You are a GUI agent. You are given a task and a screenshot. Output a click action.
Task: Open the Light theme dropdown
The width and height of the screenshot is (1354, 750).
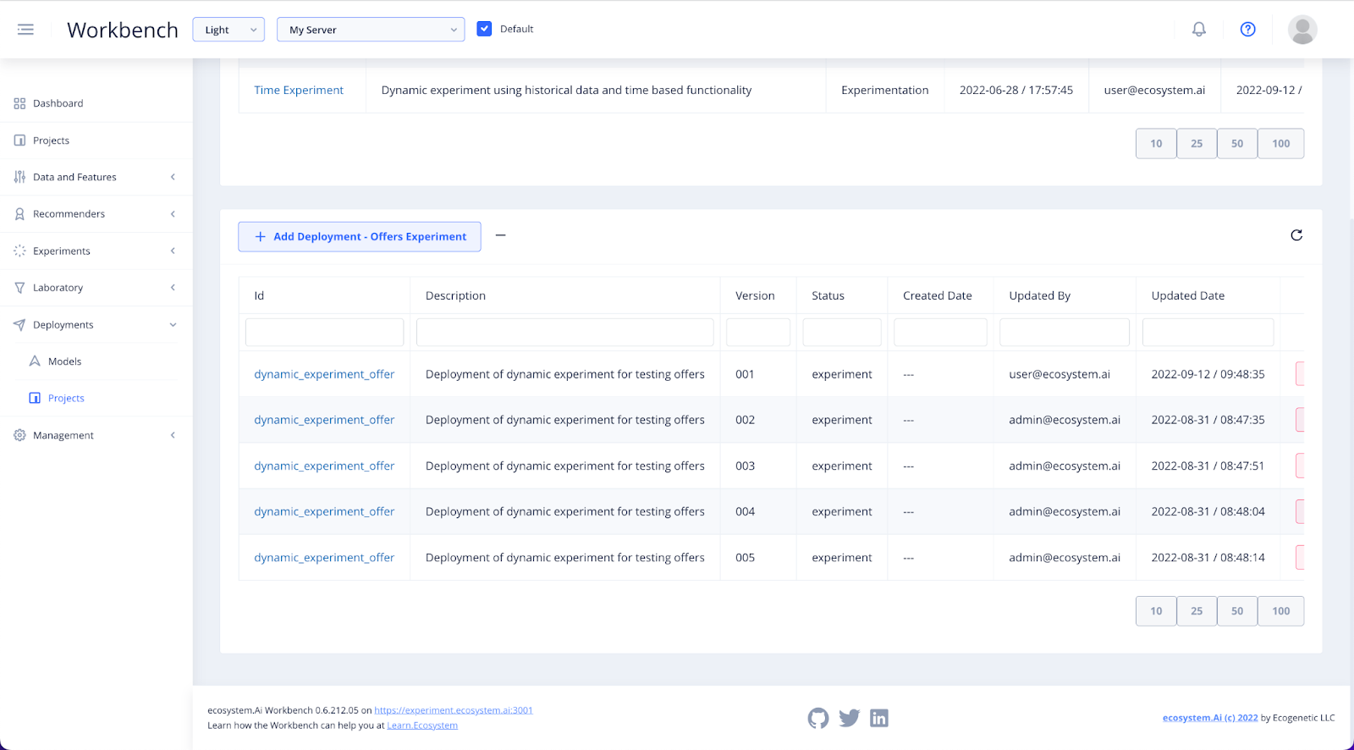pyautogui.click(x=228, y=30)
